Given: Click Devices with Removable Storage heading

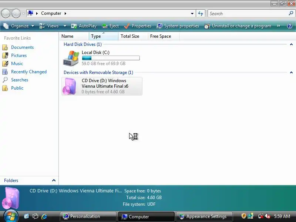Looking at the screenshot, I should coord(98,73).
